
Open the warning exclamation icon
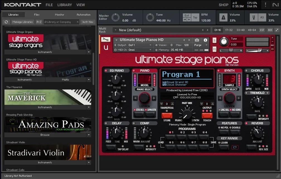click(266, 5)
